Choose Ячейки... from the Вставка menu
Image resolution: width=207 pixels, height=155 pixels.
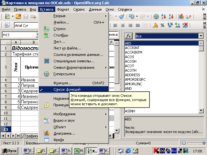(73, 22)
